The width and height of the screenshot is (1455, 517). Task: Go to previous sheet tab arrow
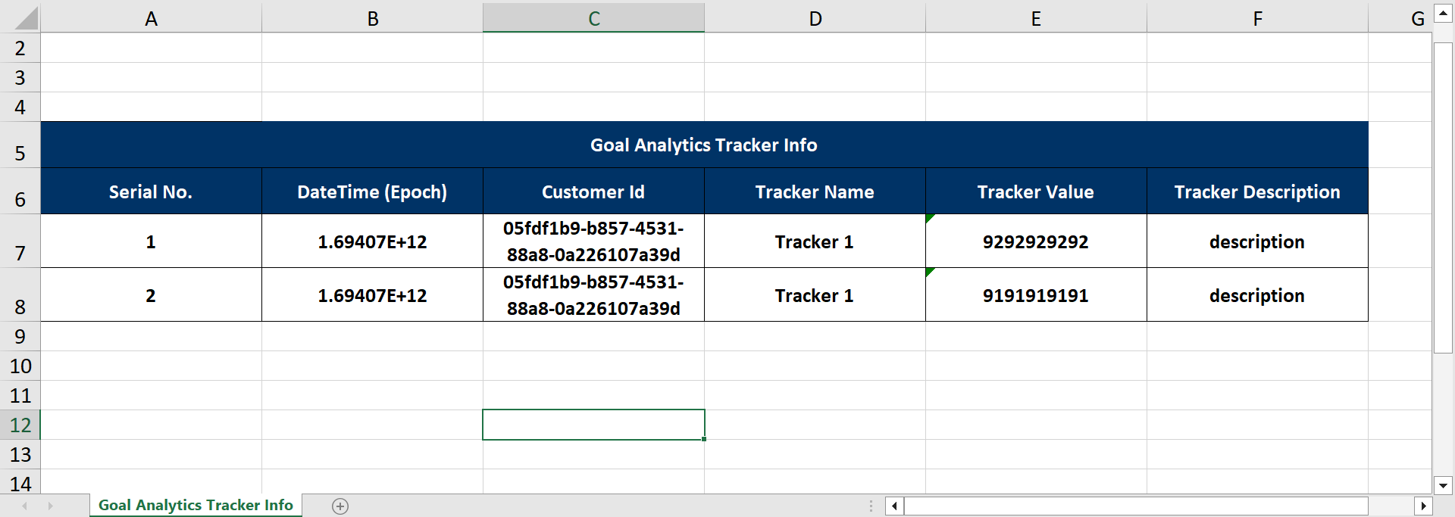pos(25,506)
